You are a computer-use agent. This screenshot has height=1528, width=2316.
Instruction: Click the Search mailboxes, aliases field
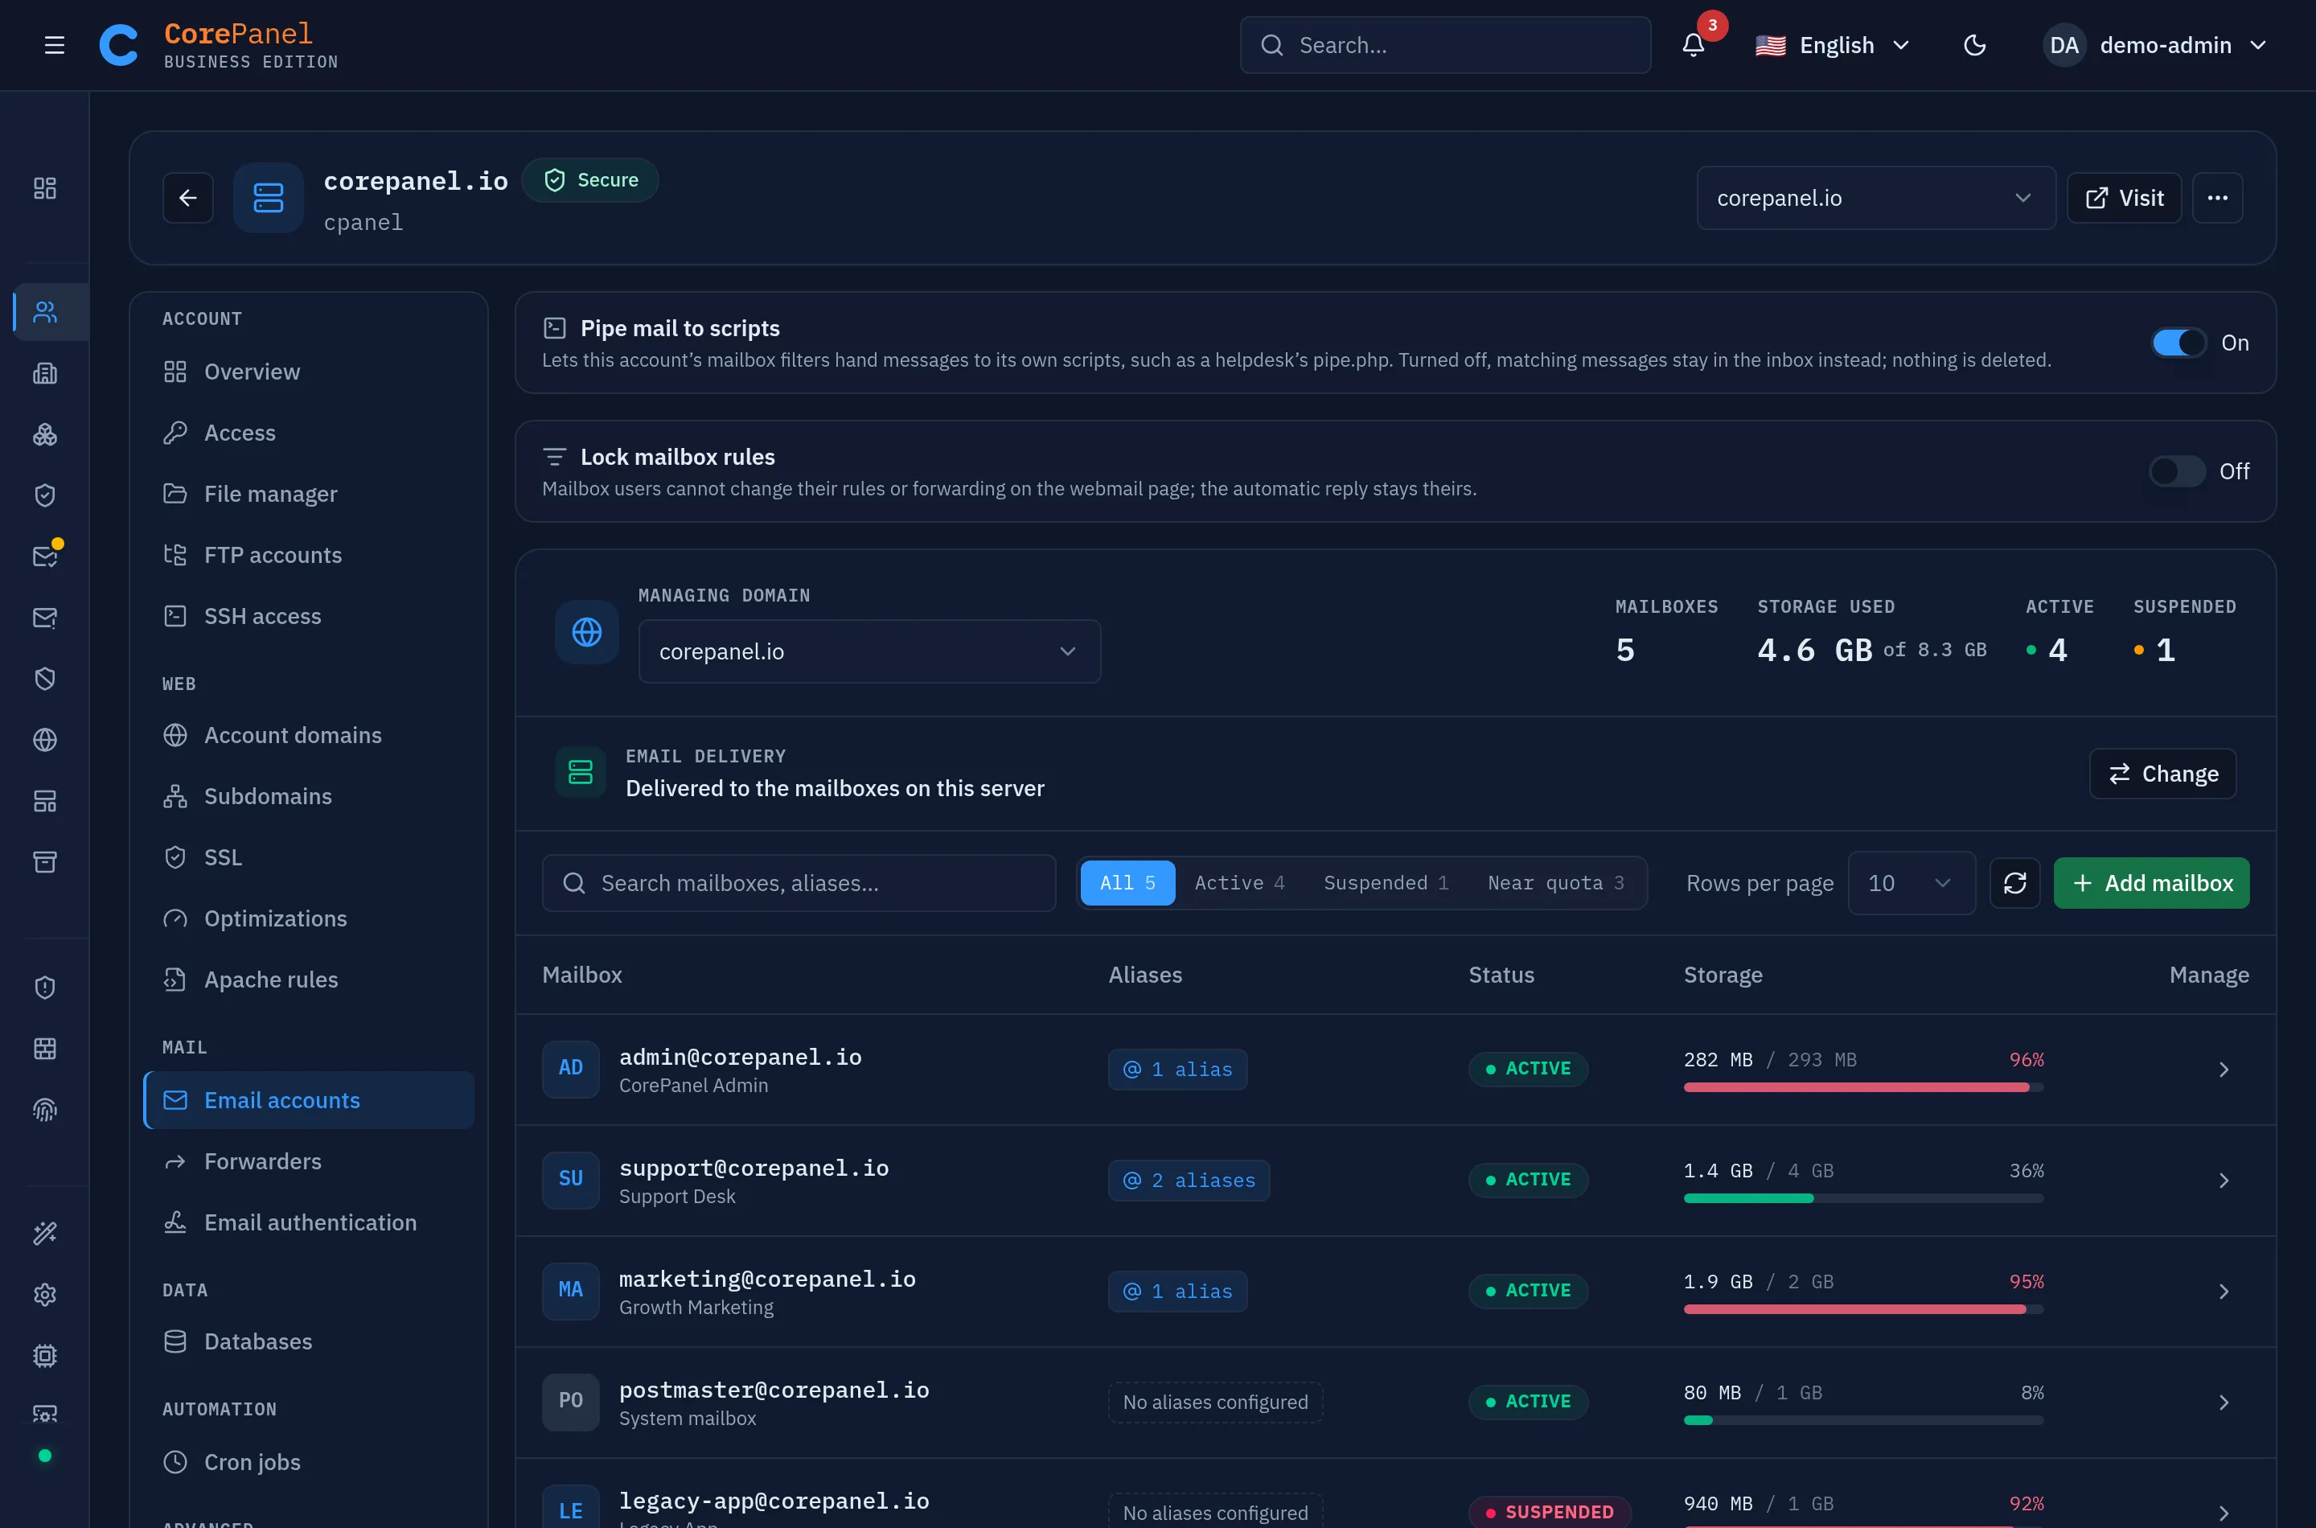click(798, 883)
